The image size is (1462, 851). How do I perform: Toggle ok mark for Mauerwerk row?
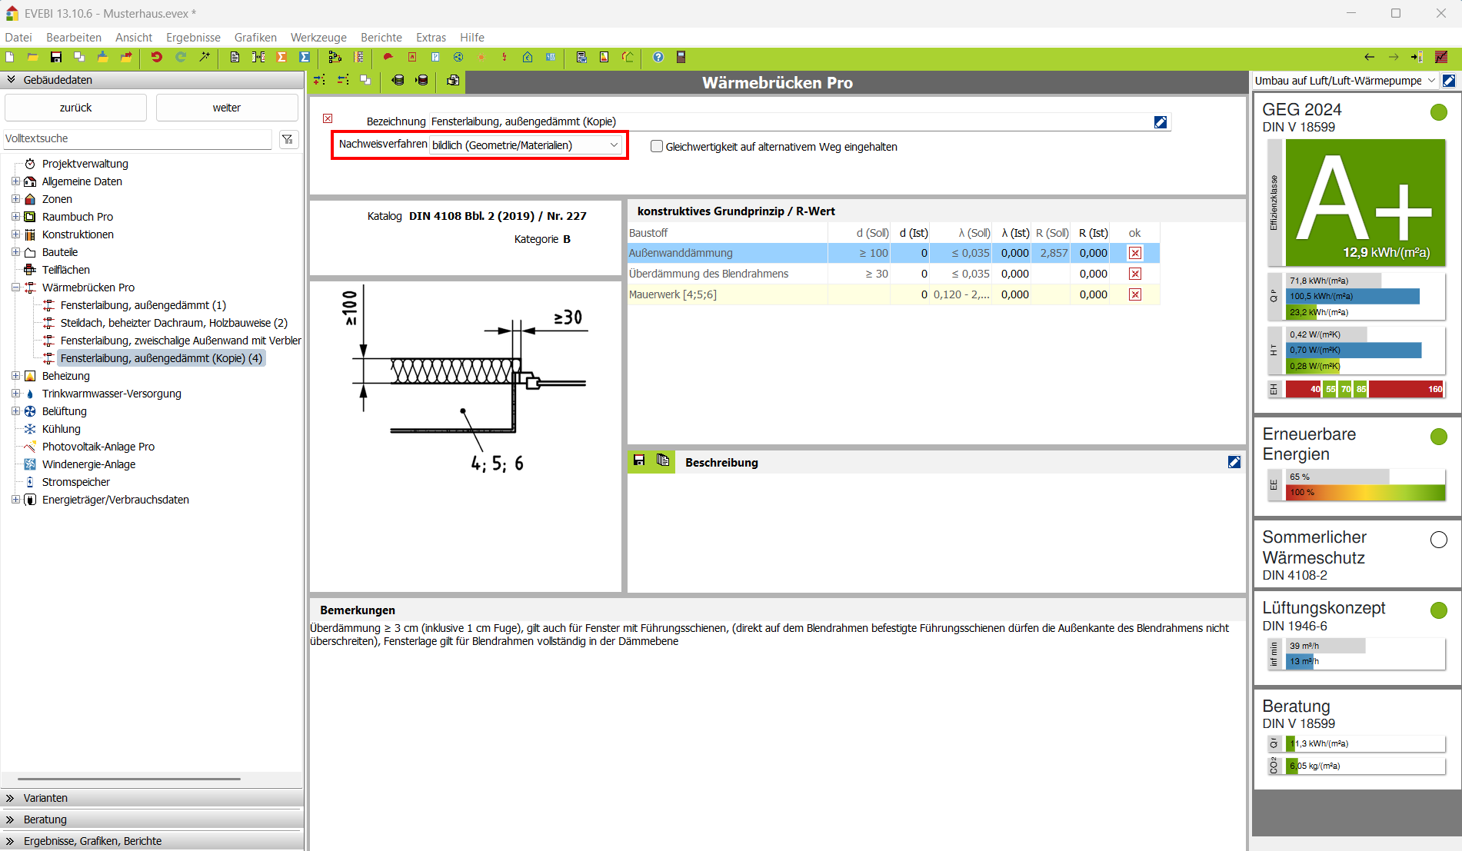pos(1134,294)
